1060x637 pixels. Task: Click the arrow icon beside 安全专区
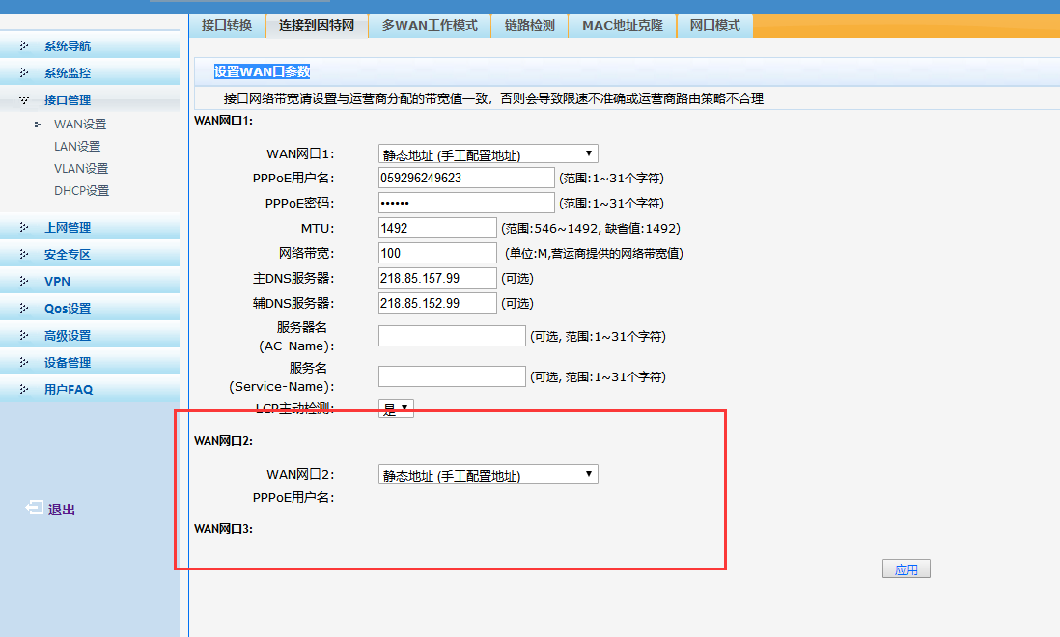(24, 255)
